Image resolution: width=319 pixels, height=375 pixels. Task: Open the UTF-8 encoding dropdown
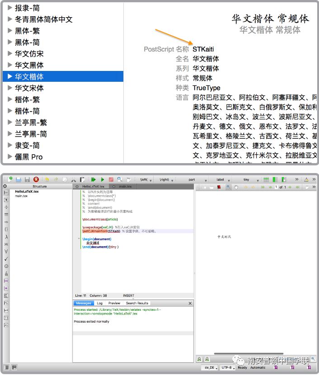(x=228, y=367)
